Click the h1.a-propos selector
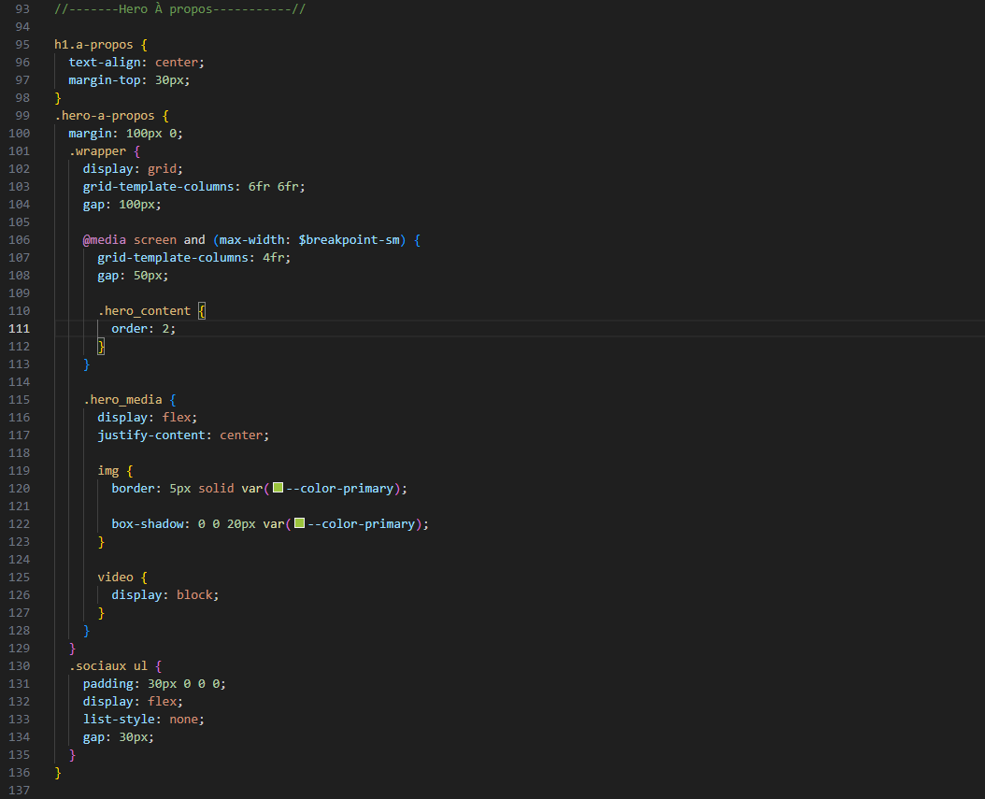Image resolution: width=985 pixels, height=799 pixels. (93, 45)
